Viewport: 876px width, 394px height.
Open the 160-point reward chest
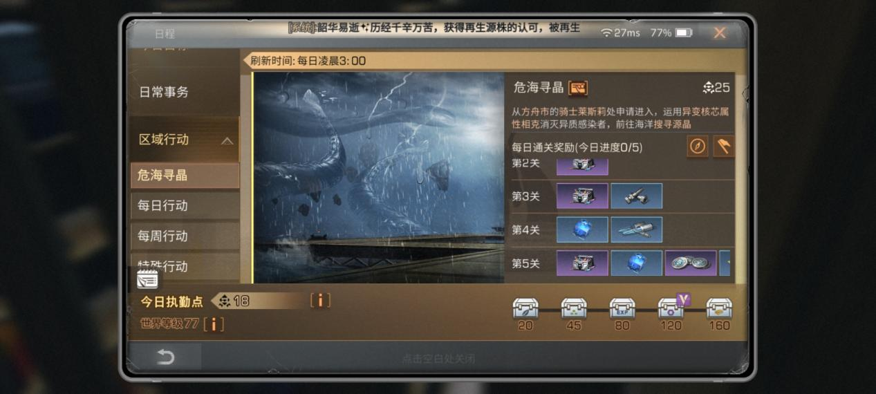click(x=719, y=308)
